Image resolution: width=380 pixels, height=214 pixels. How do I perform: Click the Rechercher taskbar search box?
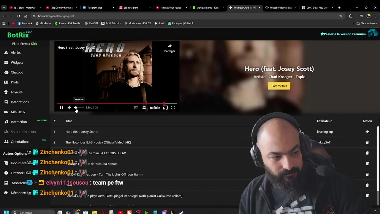[33, 212]
